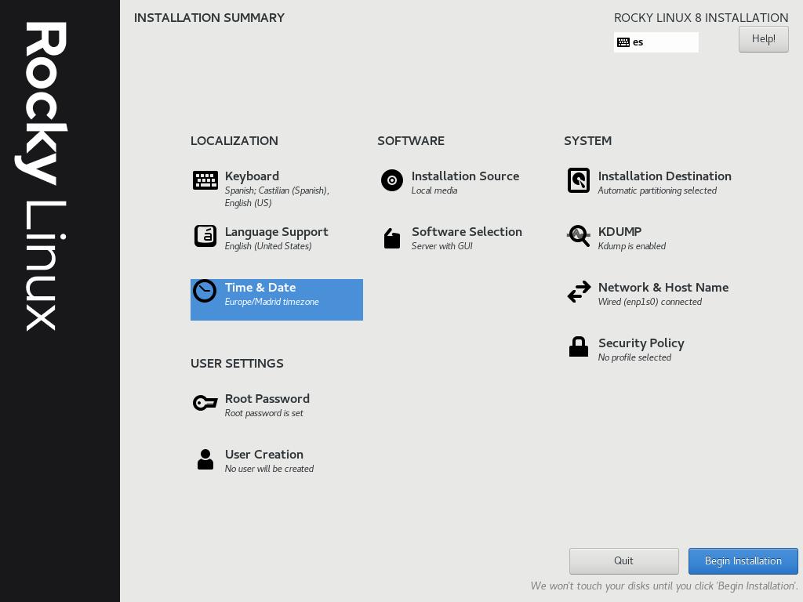Open Installation Destination title

click(x=665, y=176)
